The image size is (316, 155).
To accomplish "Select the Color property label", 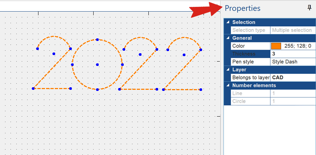I will [239, 46].
